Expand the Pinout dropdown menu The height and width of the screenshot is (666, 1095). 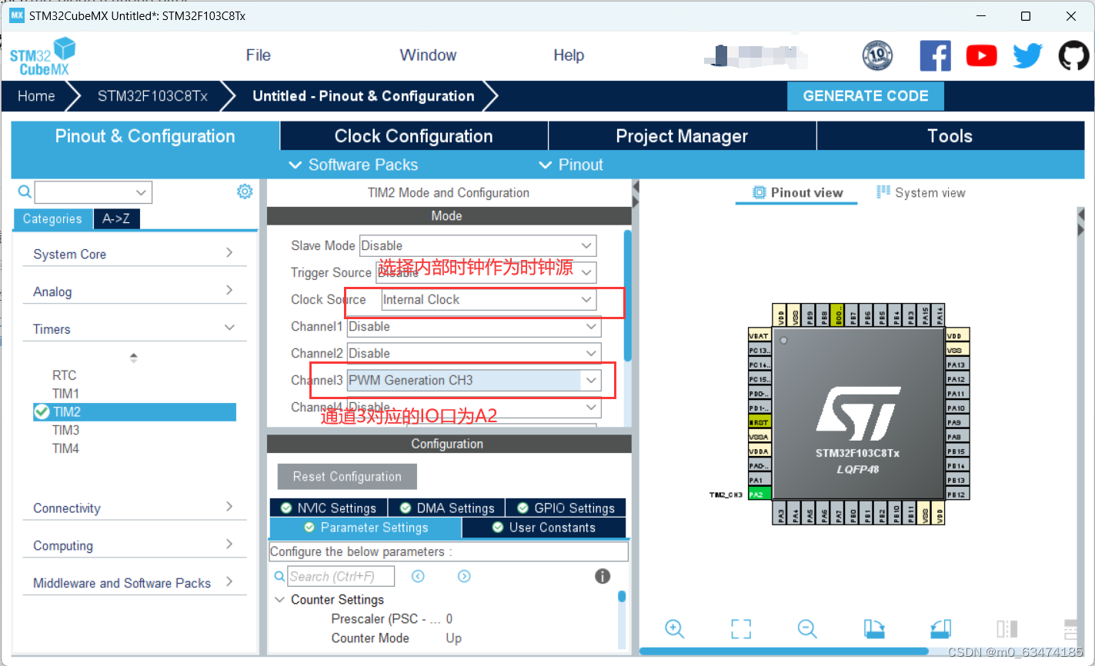point(571,165)
